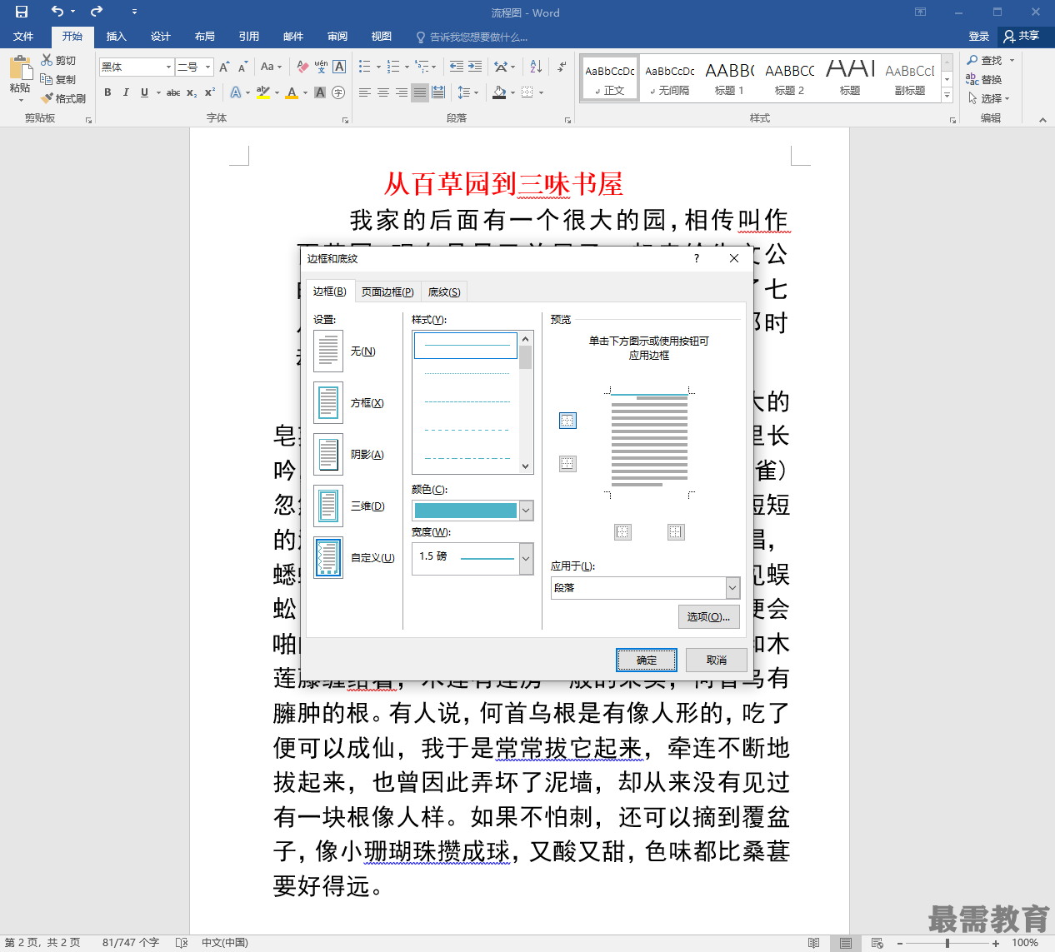The height and width of the screenshot is (952, 1055).
Task: Click the Options (选项) button
Action: point(708,616)
